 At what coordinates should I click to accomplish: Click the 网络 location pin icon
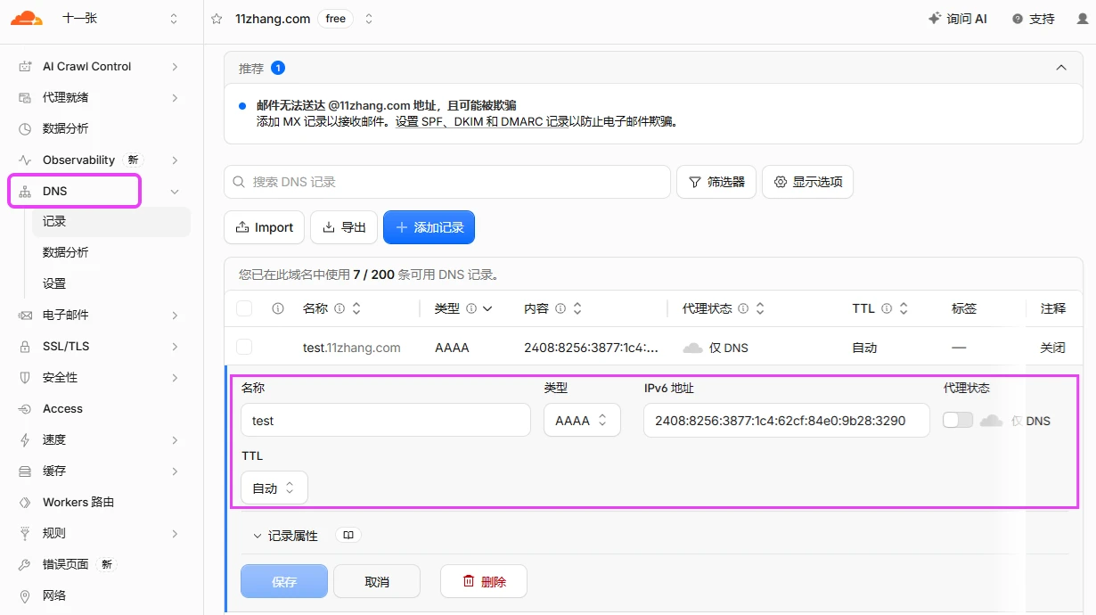(25, 596)
